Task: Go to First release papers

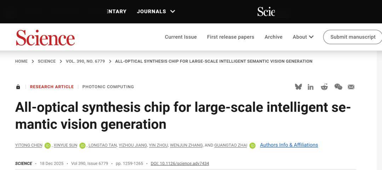Action: [x=231, y=37]
